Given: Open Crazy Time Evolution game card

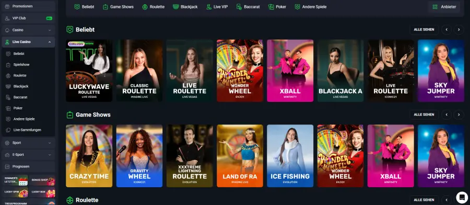Looking at the screenshot, I should (x=89, y=156).
